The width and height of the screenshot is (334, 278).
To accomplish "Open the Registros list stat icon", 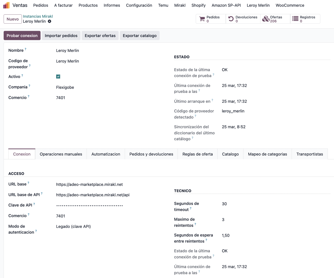I will pyautogui.click(x=295, y=19).
